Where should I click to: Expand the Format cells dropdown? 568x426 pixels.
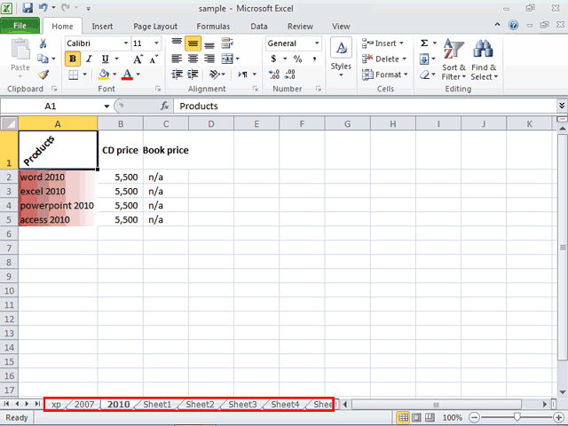point(406,75)
